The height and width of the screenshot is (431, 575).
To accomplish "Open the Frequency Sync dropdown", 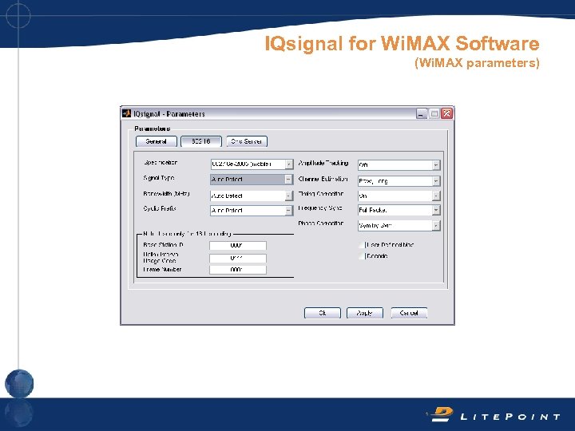I will pyautogui.click(x=399, y=210).
